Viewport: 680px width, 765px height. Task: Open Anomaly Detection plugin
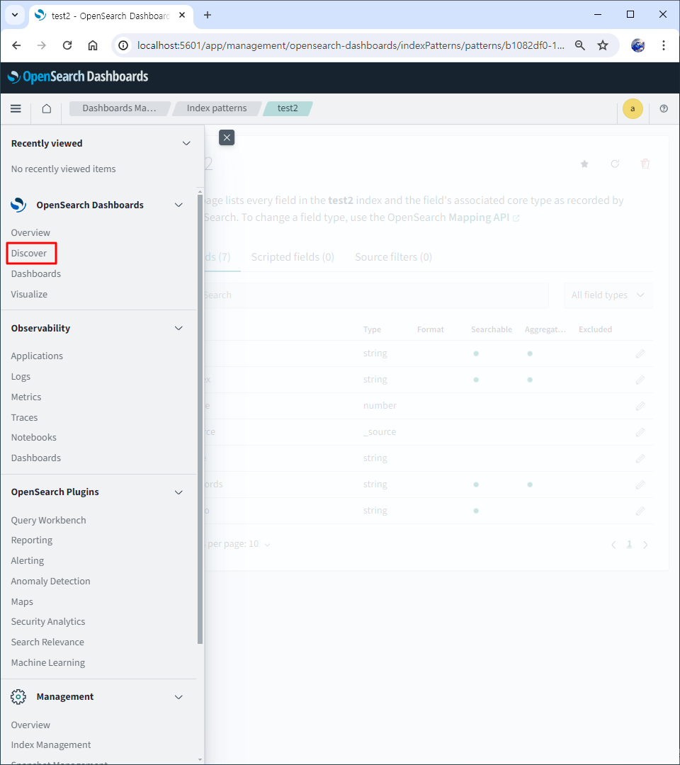51,581
